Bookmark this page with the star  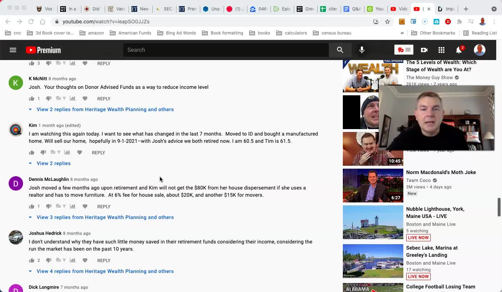pyautogui.click(x=387, y=22)
